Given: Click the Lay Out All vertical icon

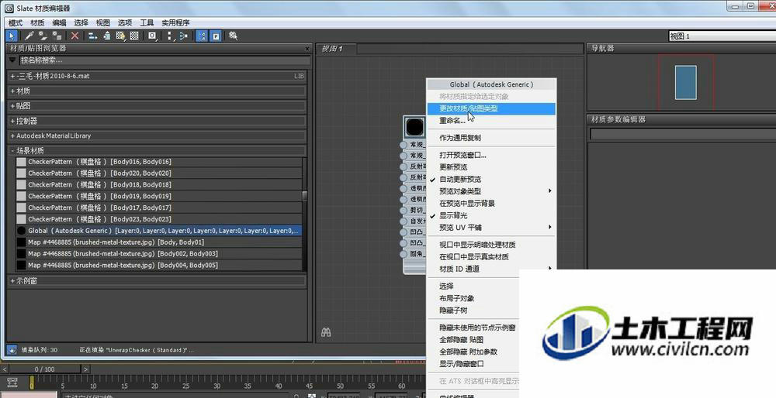Looking at the screenshot, I should click(170, 36).
